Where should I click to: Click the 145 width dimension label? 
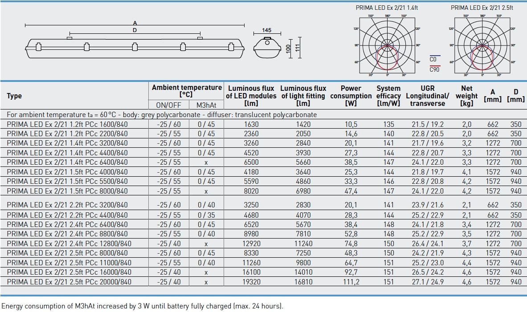tap(266, 30)
